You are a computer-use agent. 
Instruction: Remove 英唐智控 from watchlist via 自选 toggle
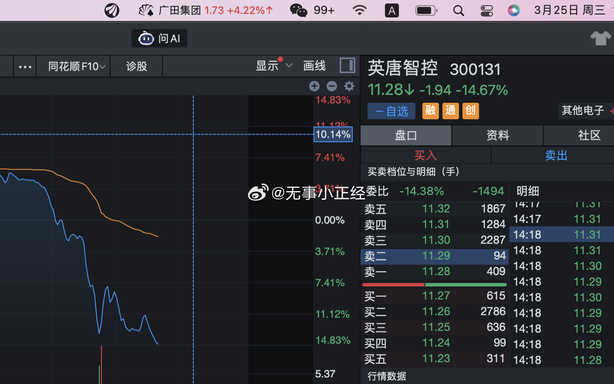[x=391, y=111]
